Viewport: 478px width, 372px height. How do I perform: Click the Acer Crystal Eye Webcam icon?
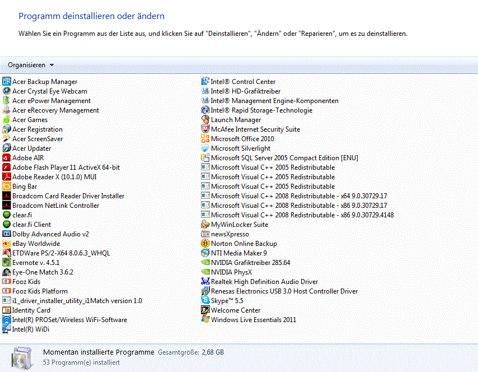tap(6, 91)
